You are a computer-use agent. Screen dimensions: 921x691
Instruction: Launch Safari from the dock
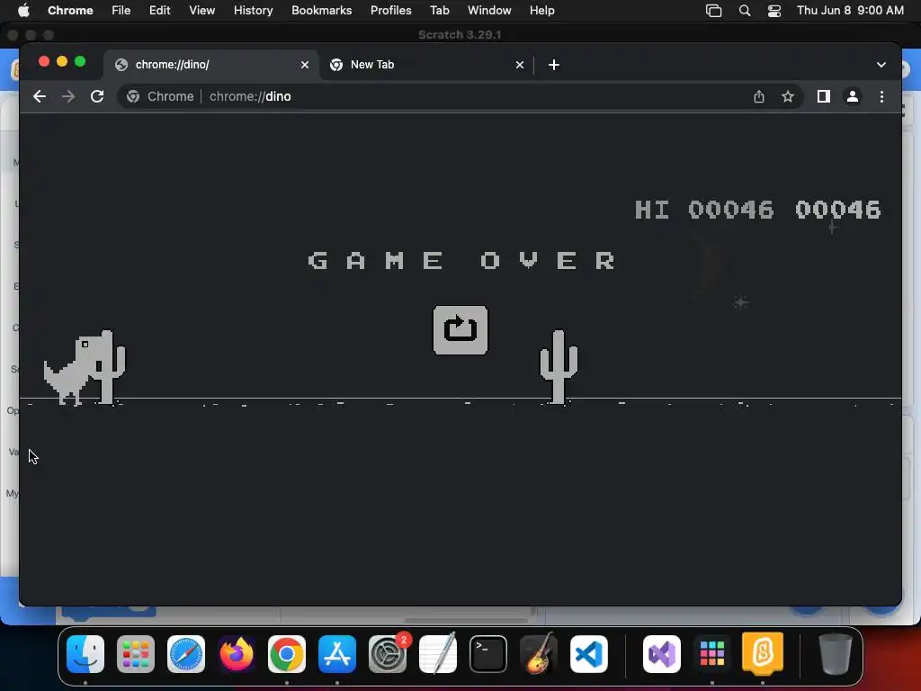(186, 654)
